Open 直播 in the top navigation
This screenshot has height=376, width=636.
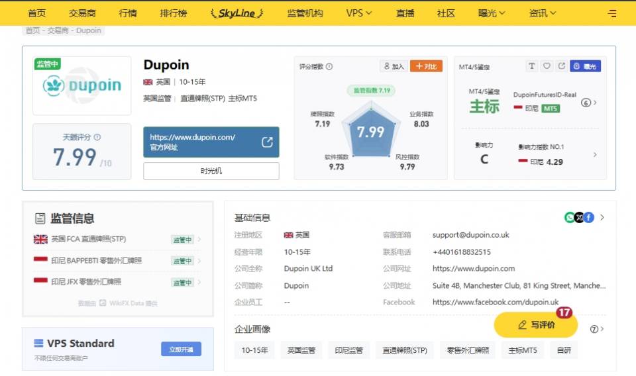[405, 13]
